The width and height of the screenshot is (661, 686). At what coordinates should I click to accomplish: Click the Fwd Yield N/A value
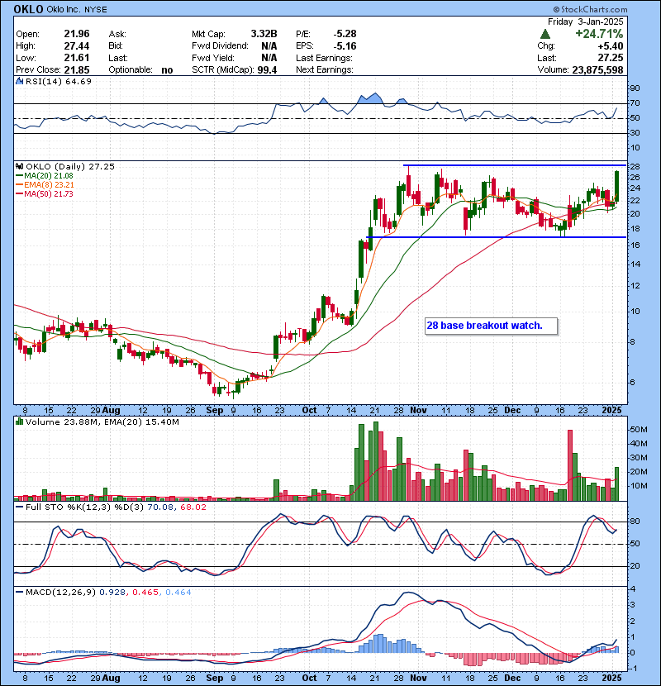point(269,58)
